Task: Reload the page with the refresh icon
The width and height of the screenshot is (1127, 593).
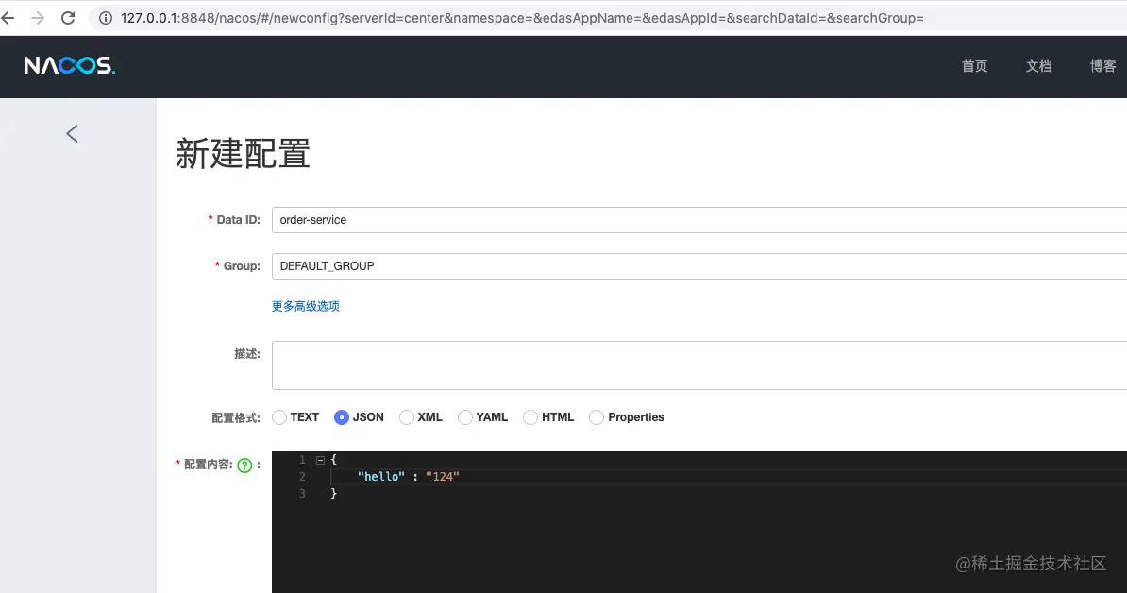Action: click(x=68, y=18)
